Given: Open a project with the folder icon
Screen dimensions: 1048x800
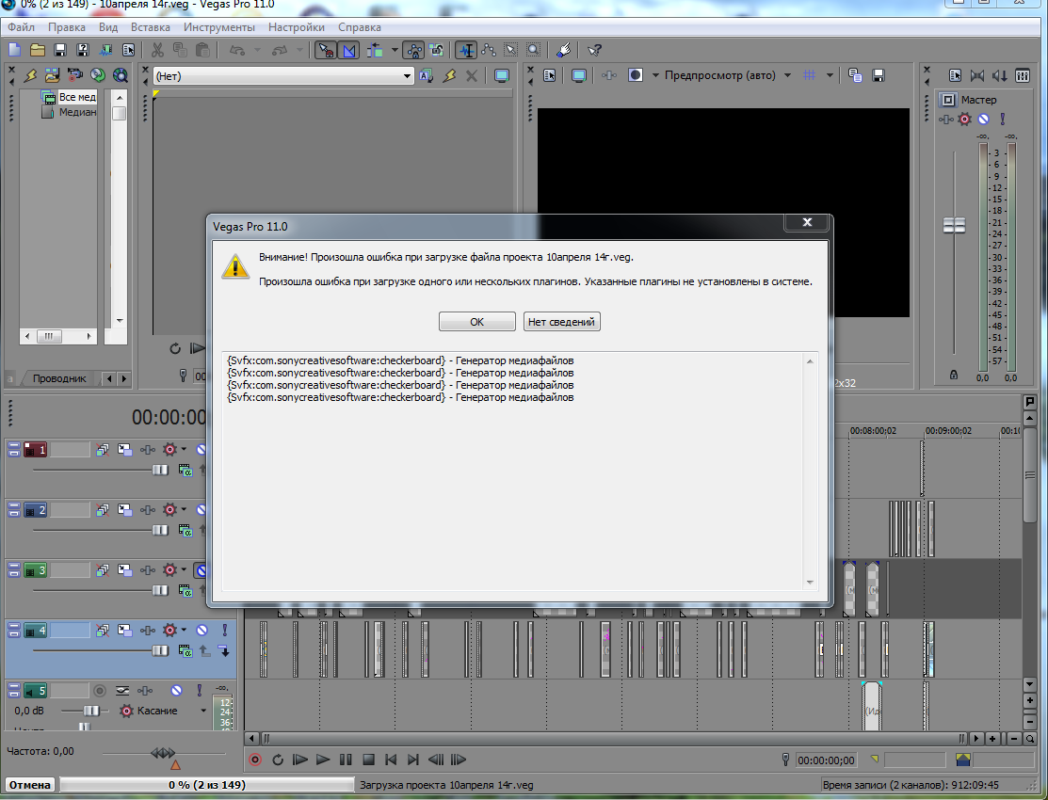Looking at the screenshot, I should click(38, 50).
